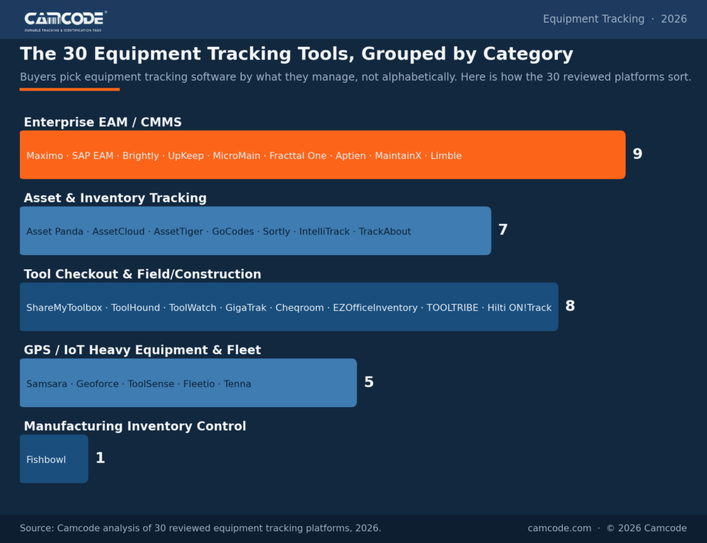Click the 'Fleetio' tool name

[x=199, y=384]
